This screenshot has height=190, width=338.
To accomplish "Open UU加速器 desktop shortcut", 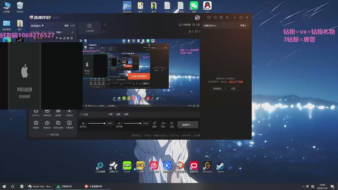I will coord(100,167).
